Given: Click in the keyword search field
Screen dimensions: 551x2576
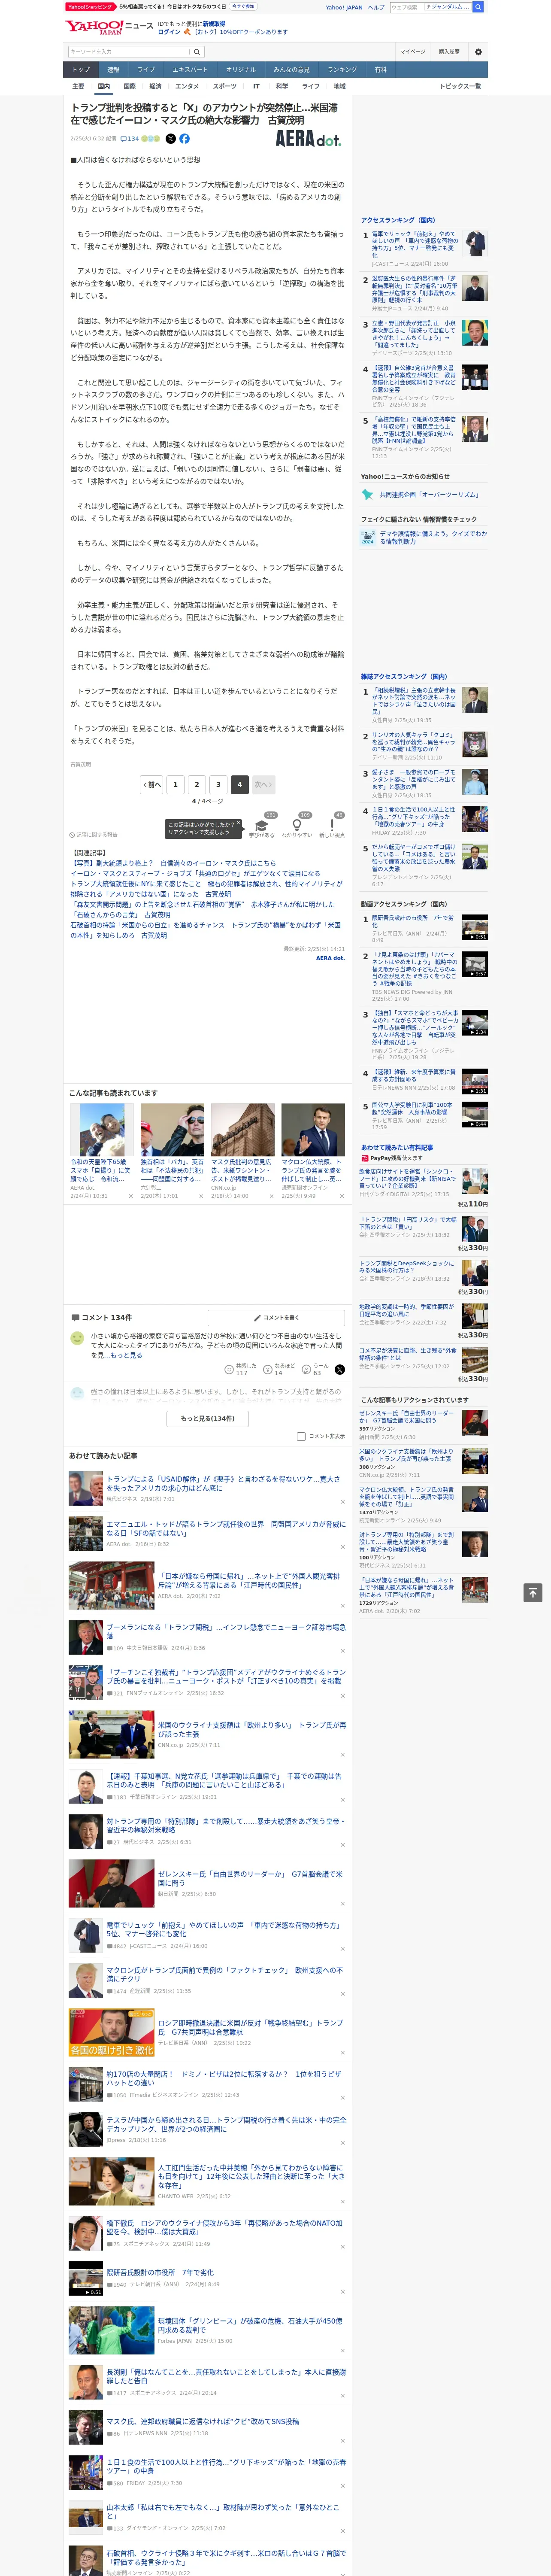Looking at the screenshot, I should point(129,52).
